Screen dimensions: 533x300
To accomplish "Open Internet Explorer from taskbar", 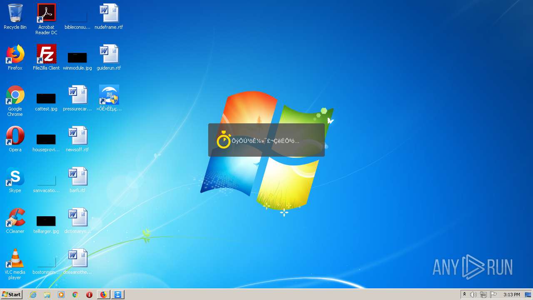I will pyautogui.click(x=33, y=295).
